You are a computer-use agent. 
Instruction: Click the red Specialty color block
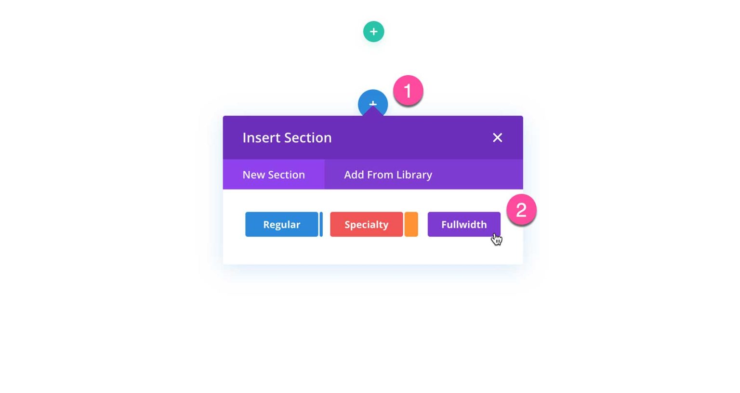coord(366,224)
